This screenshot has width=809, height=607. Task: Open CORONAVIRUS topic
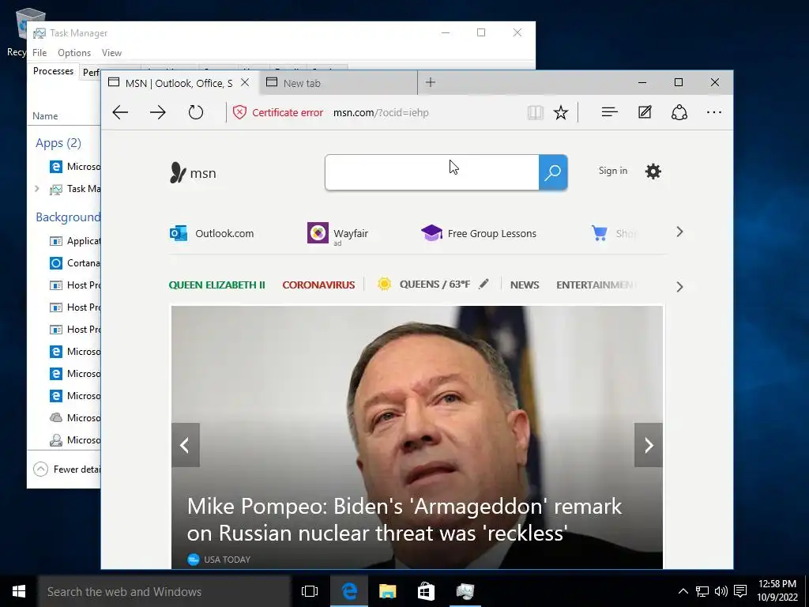[318, 285]
